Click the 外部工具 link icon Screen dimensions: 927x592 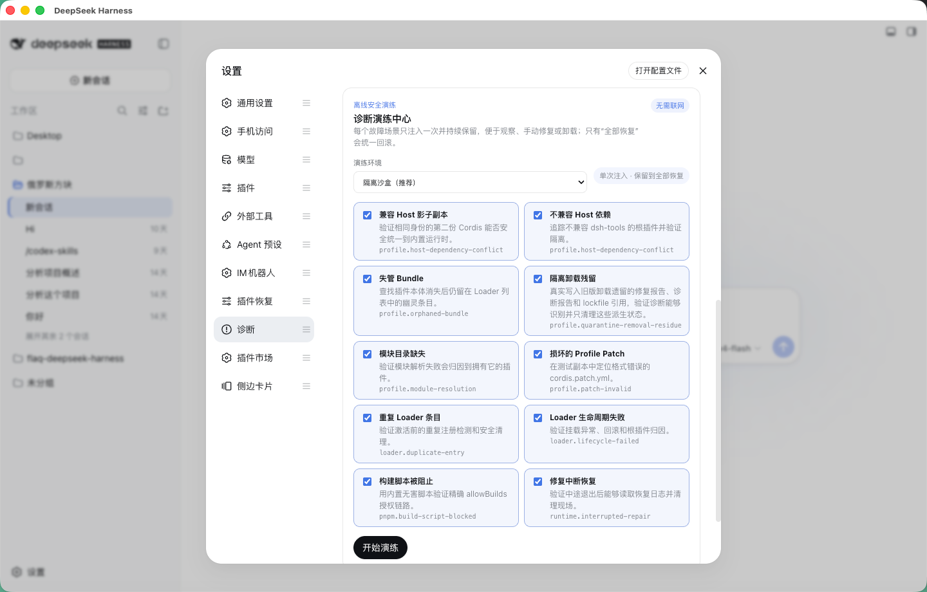click(x=227, y=216)
